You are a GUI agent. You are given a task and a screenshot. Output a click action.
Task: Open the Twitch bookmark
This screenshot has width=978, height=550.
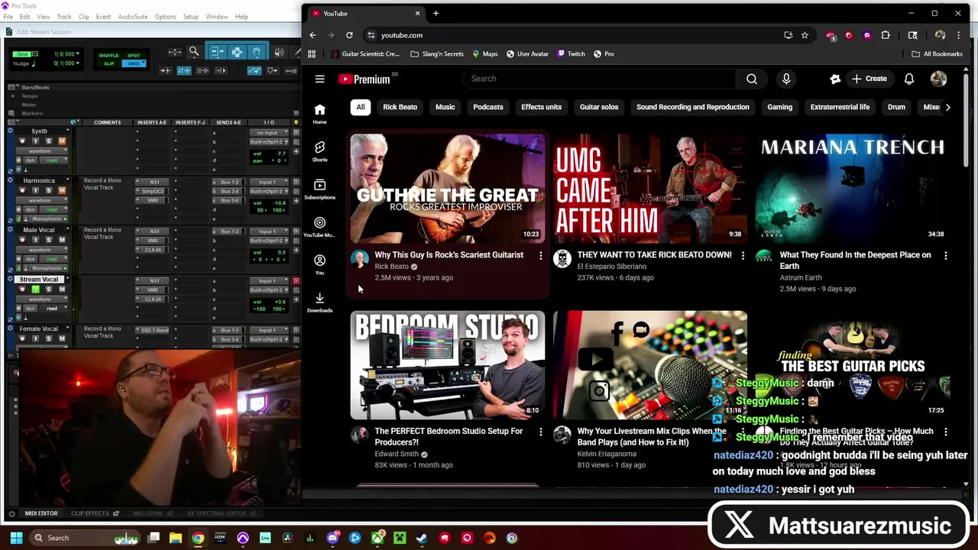tap(571, 54)
